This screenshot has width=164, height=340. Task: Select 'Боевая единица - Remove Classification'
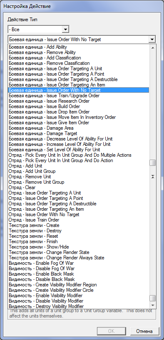[78, 63]
